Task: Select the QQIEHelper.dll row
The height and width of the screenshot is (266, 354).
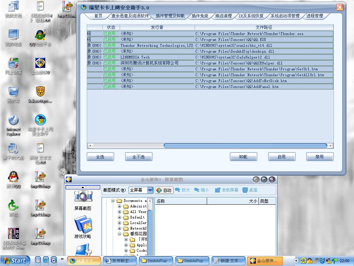Action: (x=210, y=63)
